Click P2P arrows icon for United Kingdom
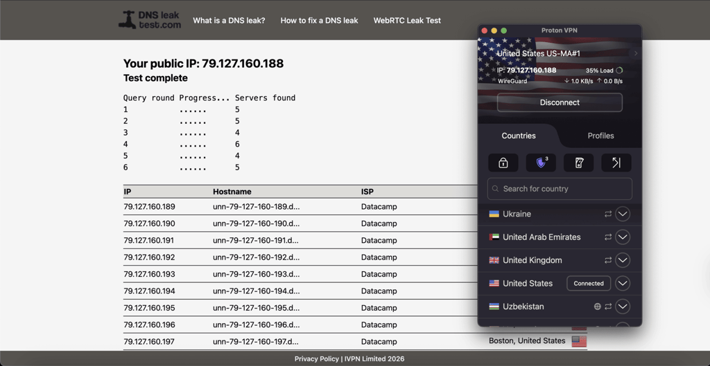 point(608,260)
